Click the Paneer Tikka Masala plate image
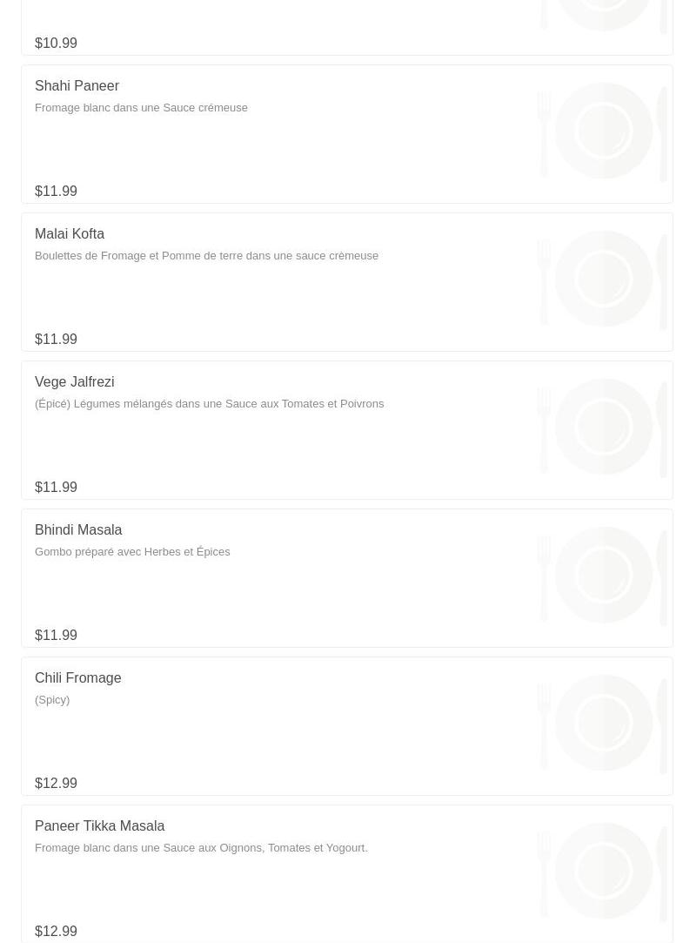Image resolution: width=683 pixels, height=943 pixels. 603,871
